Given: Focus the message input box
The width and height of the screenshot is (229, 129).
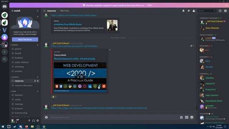Looking at the screenshot, I should [x=114, y=117].
